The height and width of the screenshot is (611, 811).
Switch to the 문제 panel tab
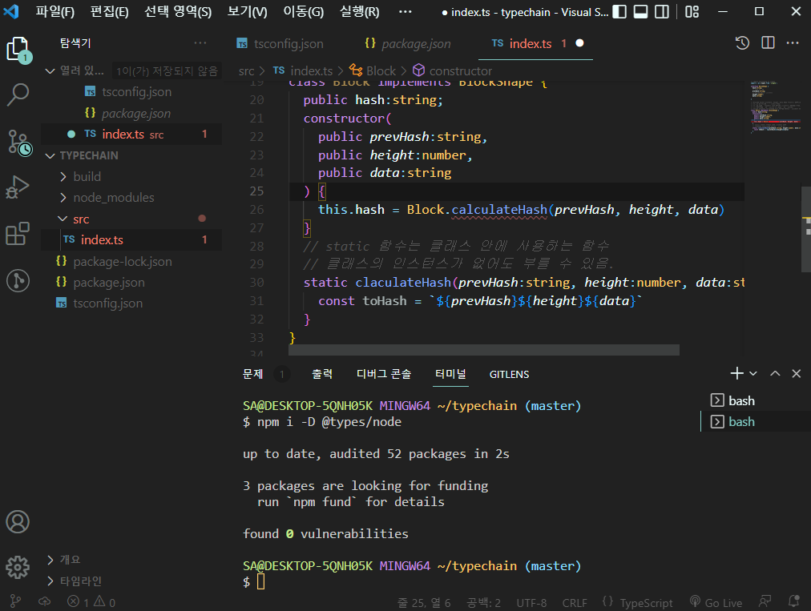click(x=253, y=374)
